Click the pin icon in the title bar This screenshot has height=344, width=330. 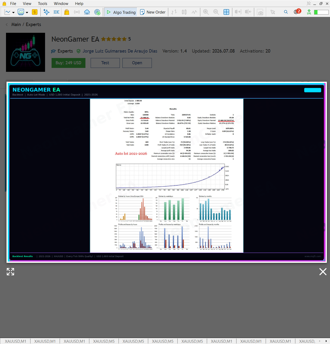click(x=309, y=3)
